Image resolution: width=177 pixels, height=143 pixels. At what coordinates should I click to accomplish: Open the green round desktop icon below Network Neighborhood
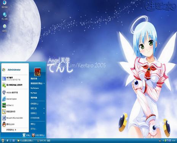(5, 26)
